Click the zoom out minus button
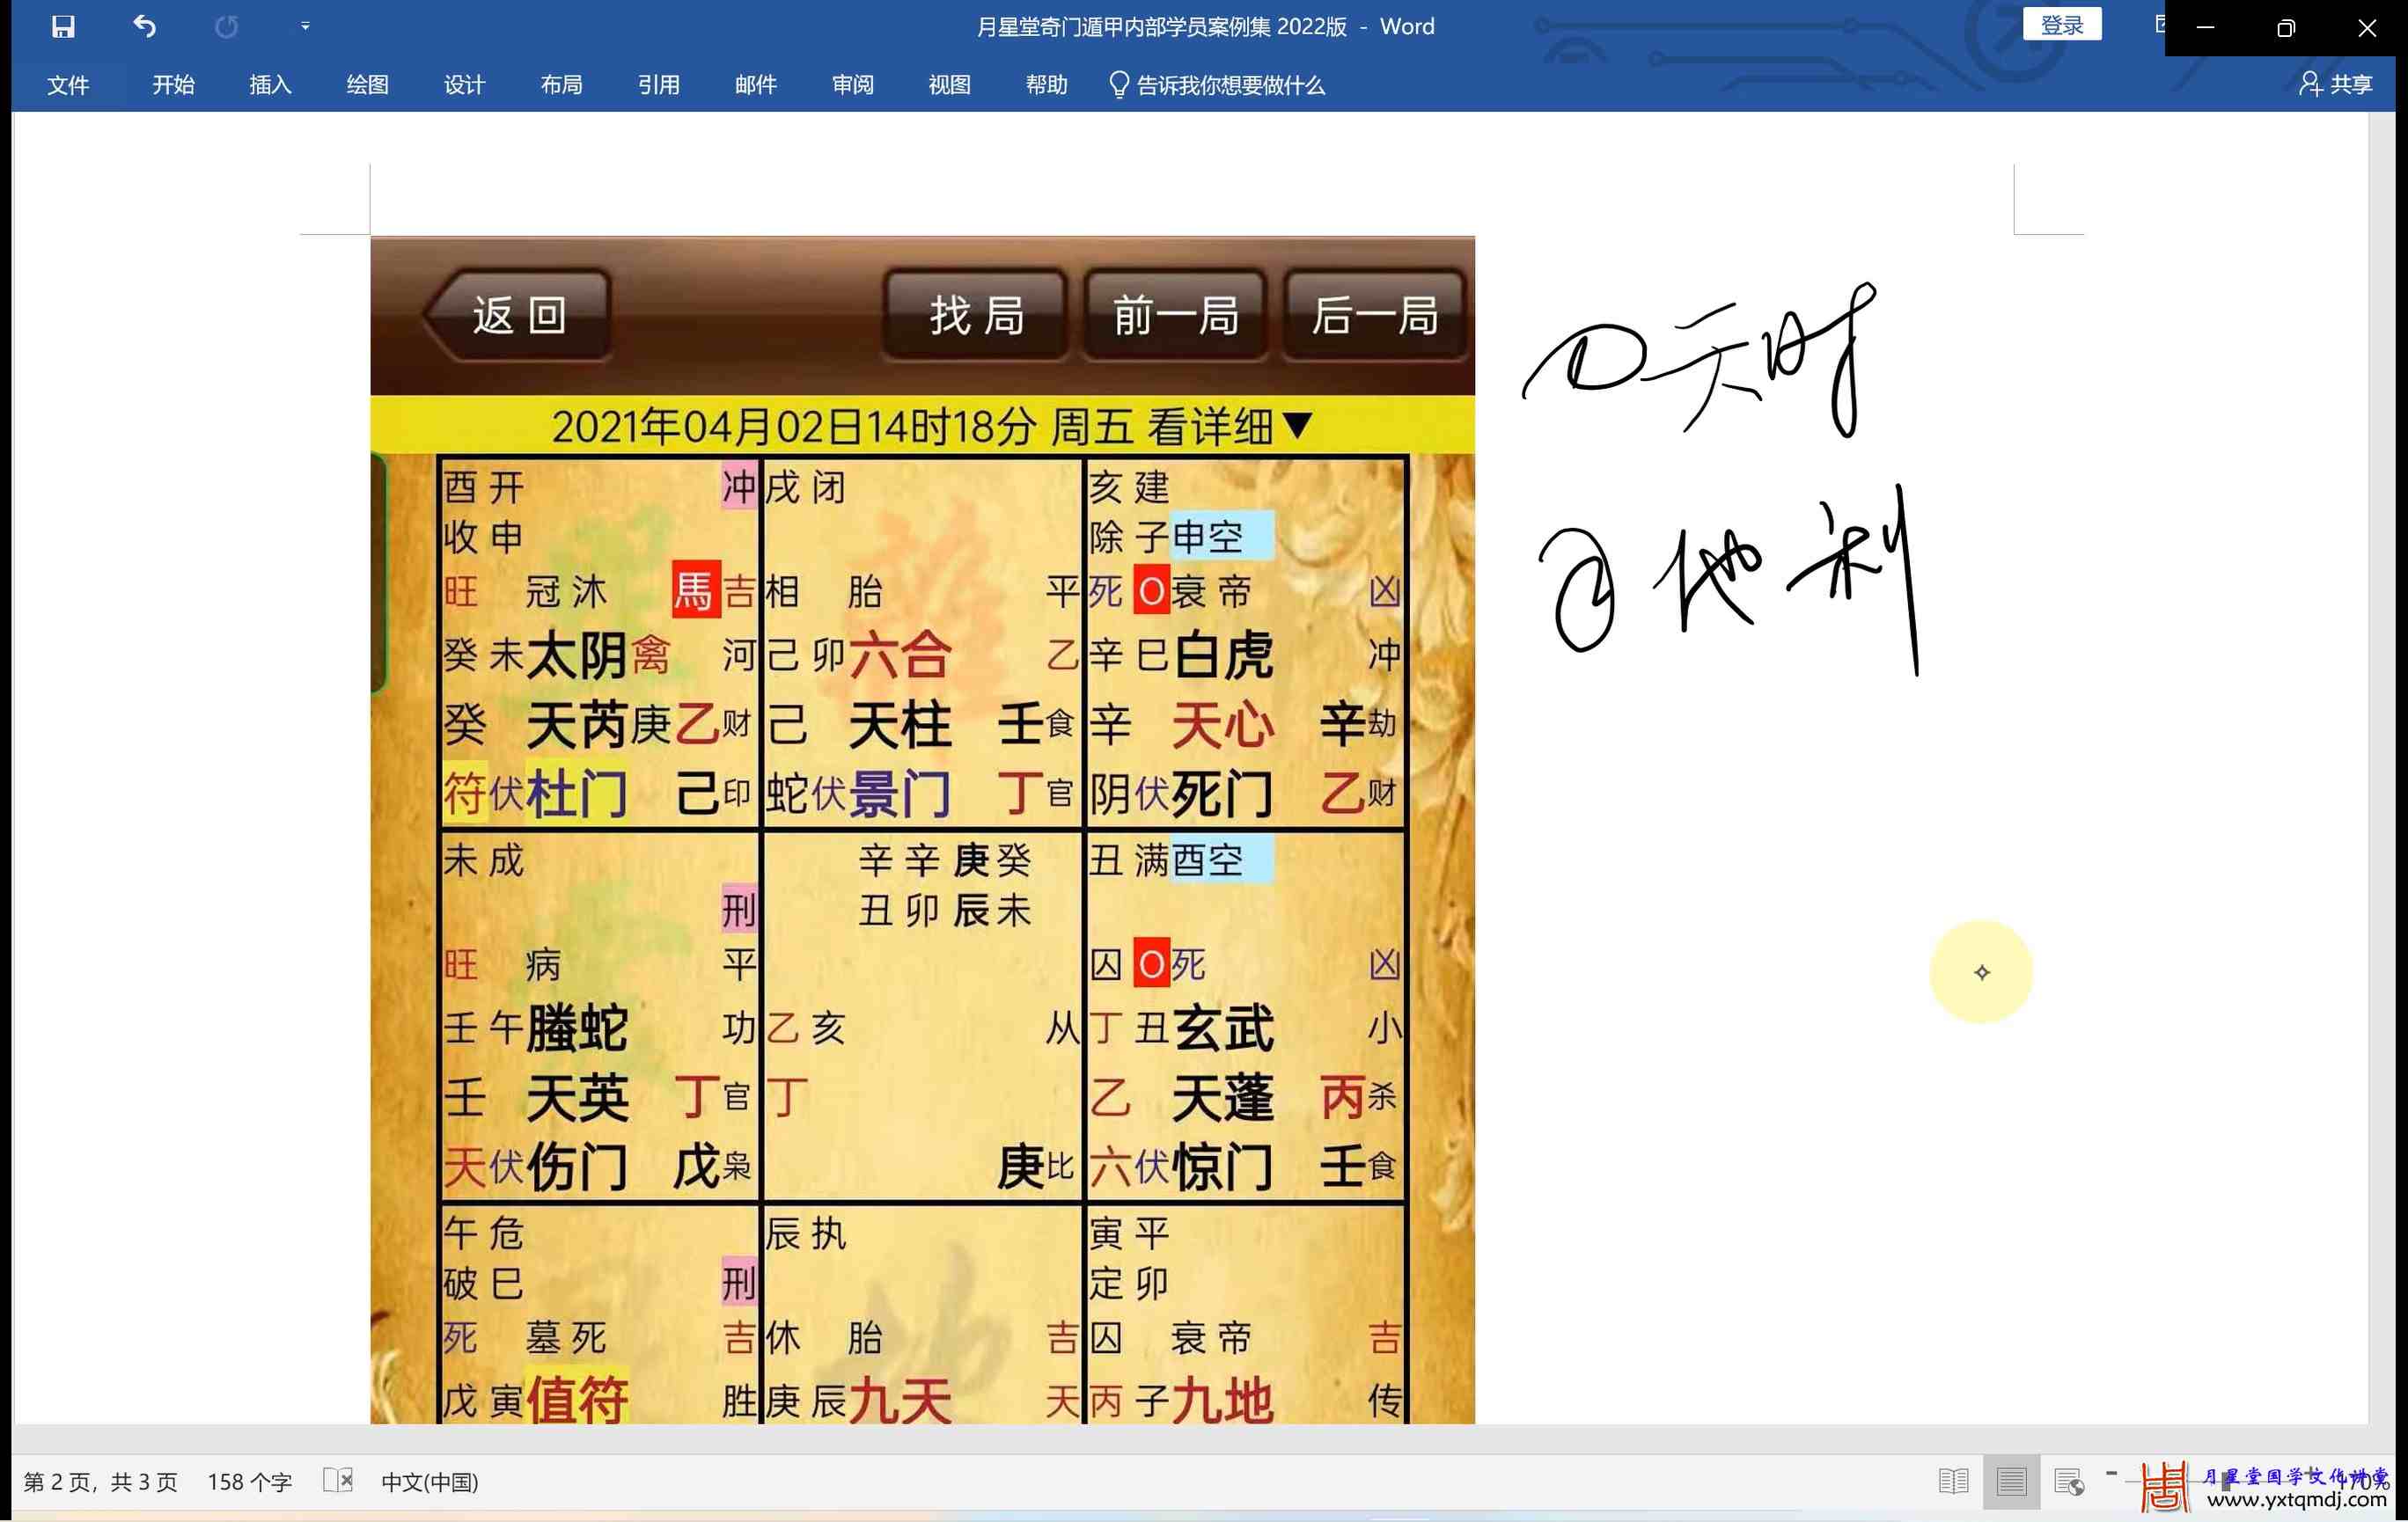 [x=2111, y=1473]
